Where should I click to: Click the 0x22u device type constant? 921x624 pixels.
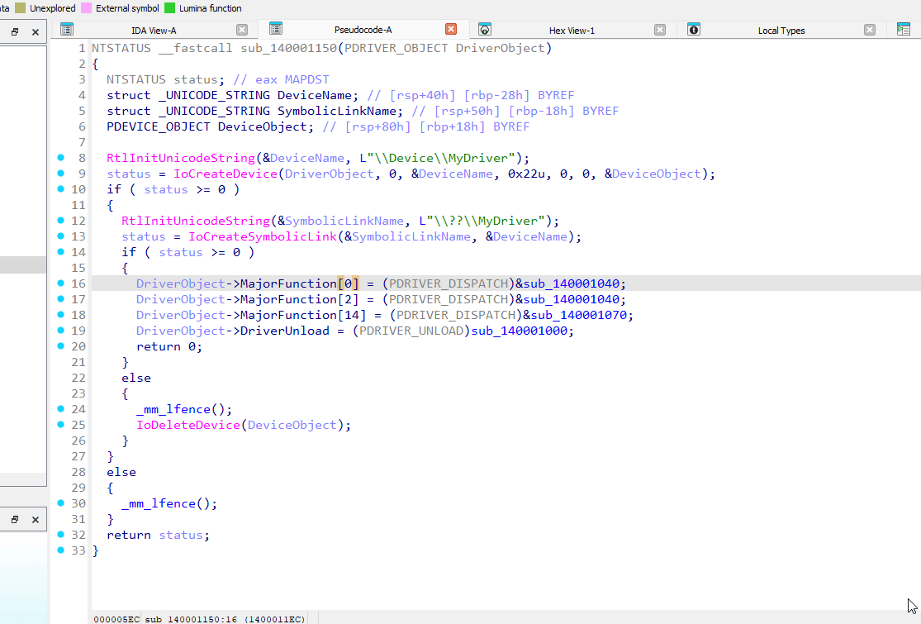pyautogui.click(x=526, y=174)
